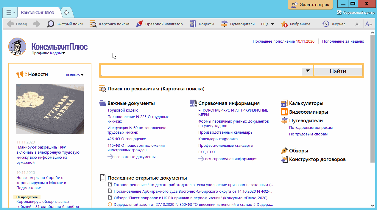Go back with the Назад arrow
This screenshot has height=210, width=377.
tap(17, 24)
